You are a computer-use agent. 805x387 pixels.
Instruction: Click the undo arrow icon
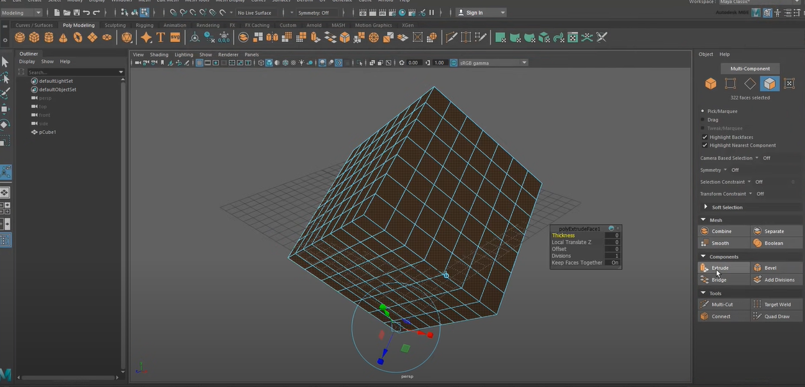[86, 13]
